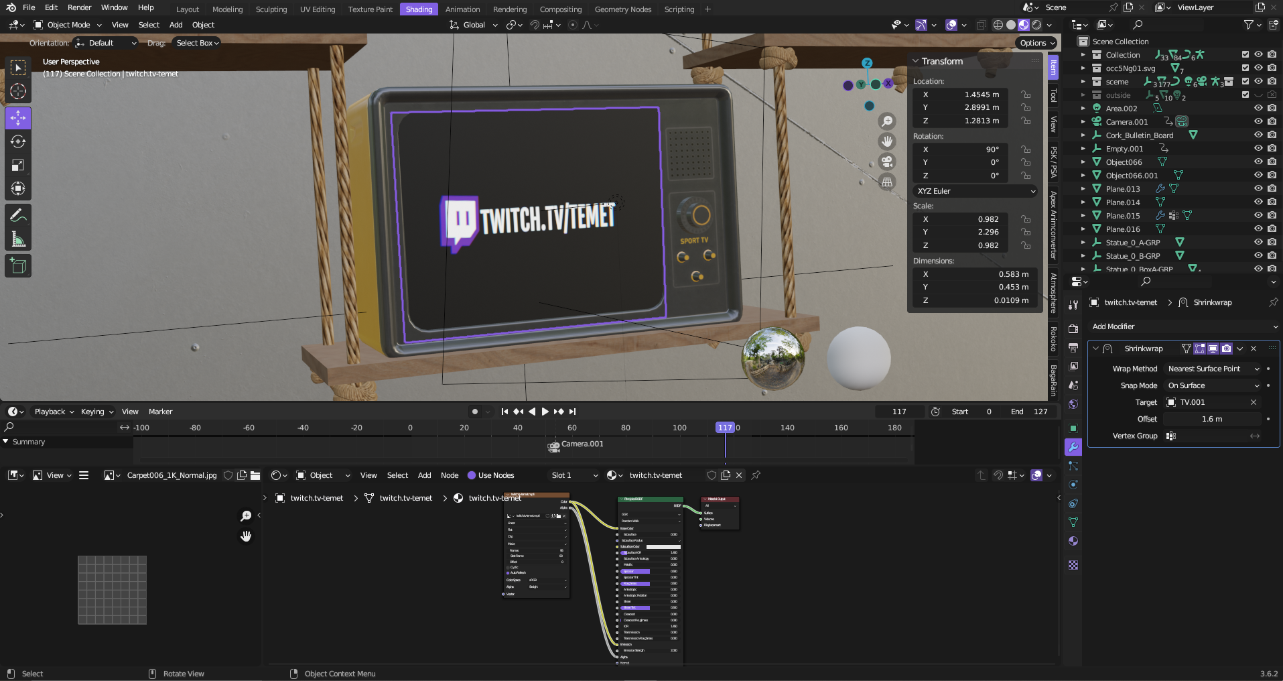The image size is (1283, 681).
Task: Open the File menu
Action: coord(29,7)
